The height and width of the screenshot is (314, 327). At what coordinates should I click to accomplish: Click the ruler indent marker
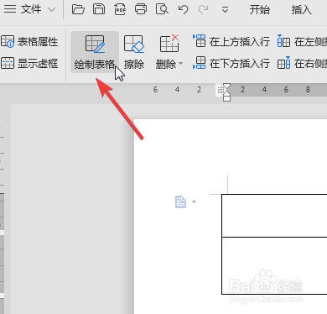[x=227, y=92]
